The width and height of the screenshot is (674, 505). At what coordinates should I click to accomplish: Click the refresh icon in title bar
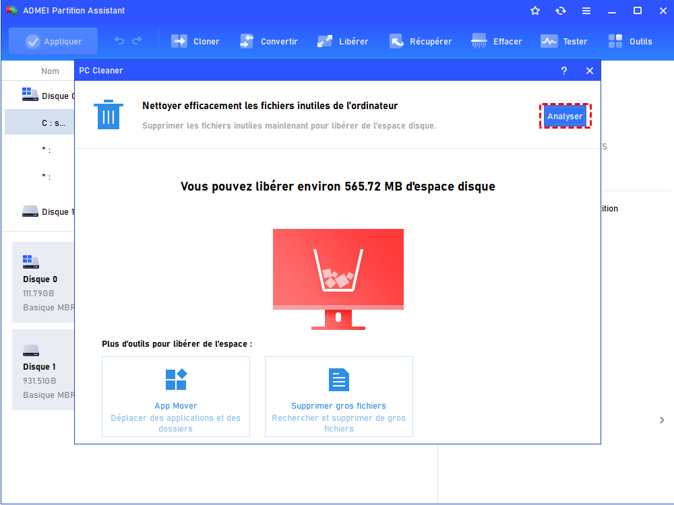coord(561,11)
